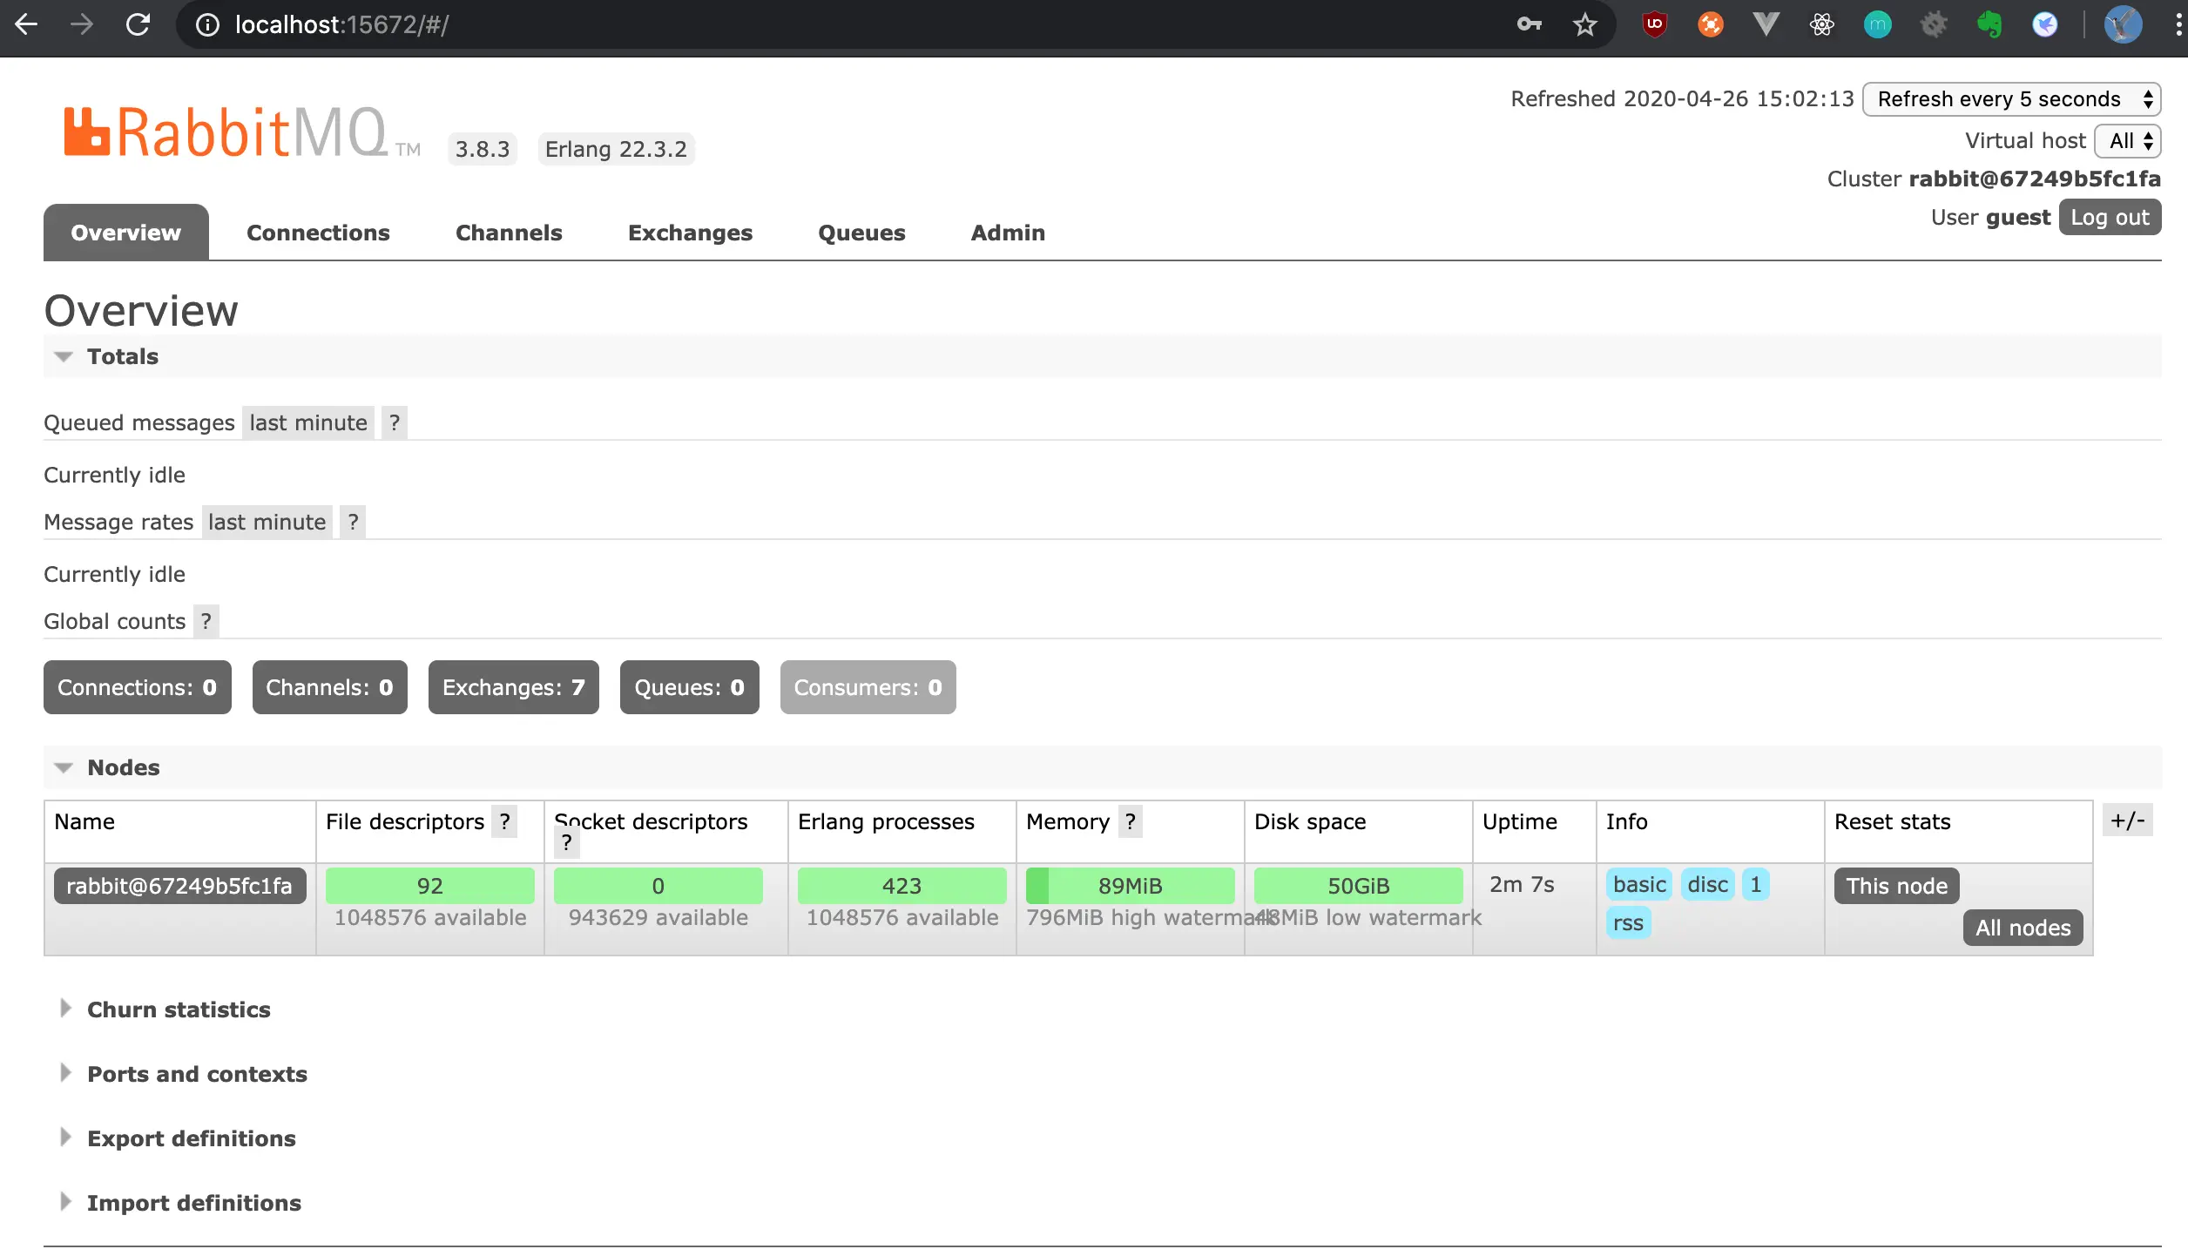Click the Queued messages last minute range
2188x1256 pixels.
(x=308, y=422)
